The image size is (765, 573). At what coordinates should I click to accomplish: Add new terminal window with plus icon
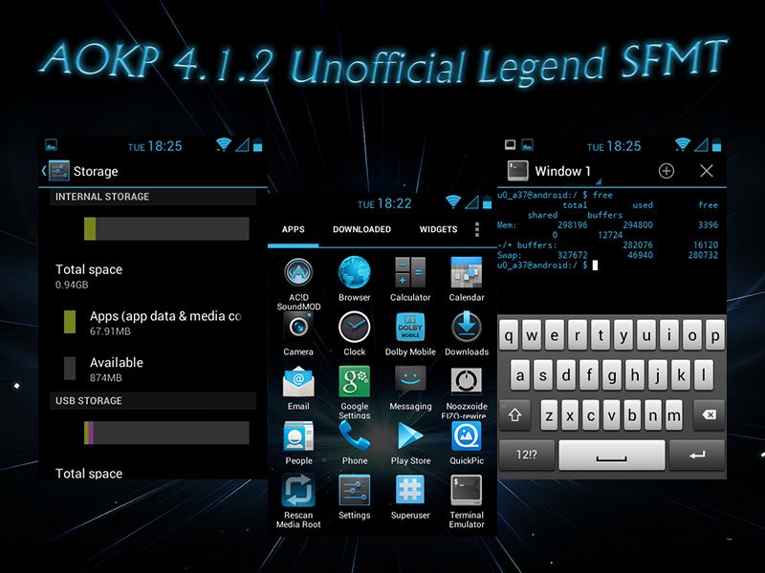coord(667,171)
